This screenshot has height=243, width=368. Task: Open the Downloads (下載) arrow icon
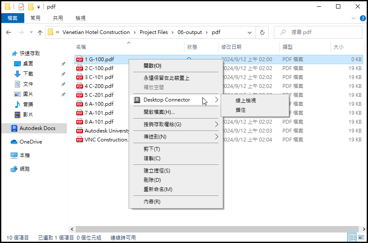(x=17, y=74)
